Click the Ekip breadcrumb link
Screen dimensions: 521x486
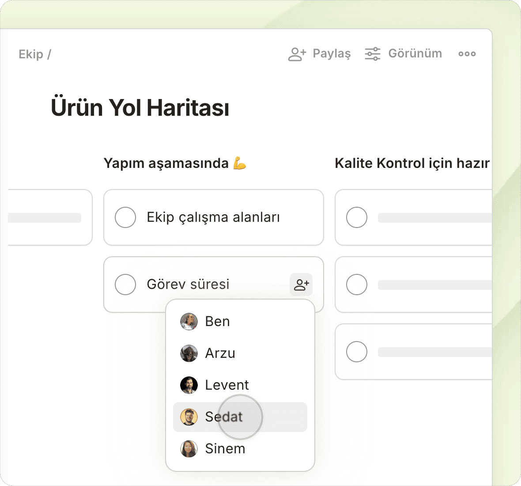[x=31, y=54]
